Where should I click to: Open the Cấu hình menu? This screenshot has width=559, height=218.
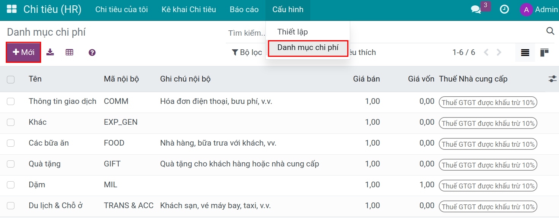coord(288,9)
